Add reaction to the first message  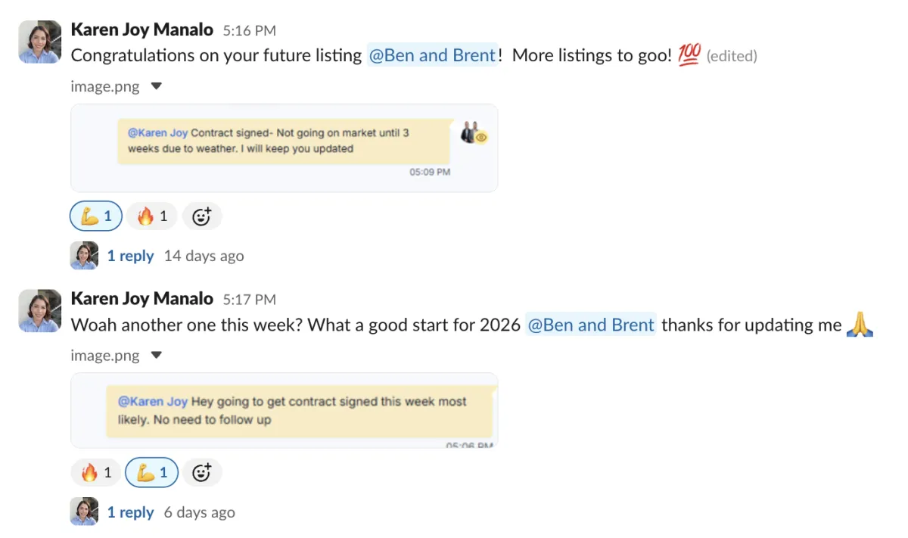[201, 216]
